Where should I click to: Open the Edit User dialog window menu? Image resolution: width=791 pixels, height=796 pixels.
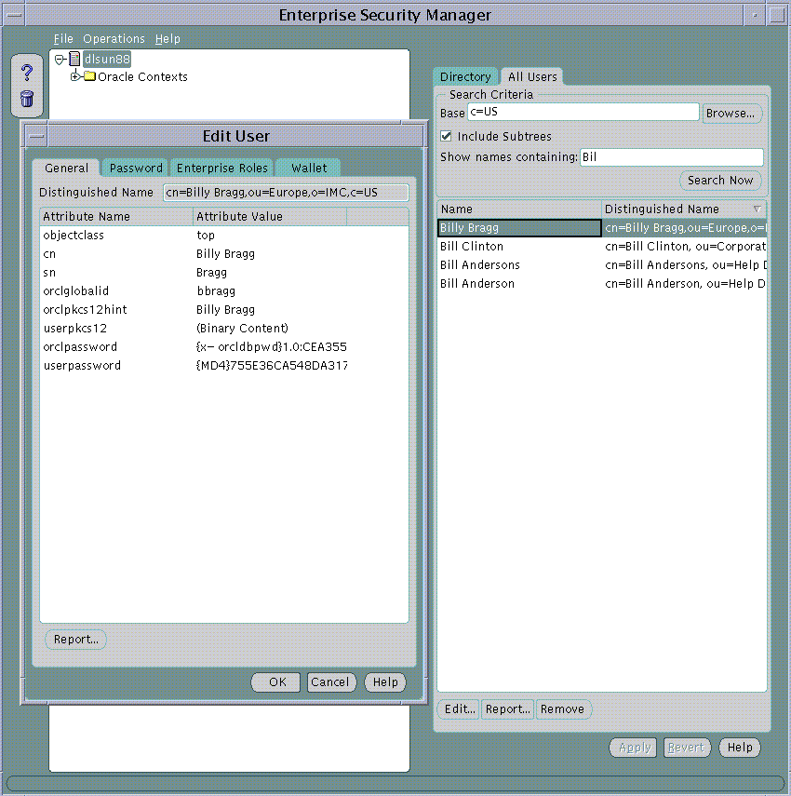(x=36, y=136)
